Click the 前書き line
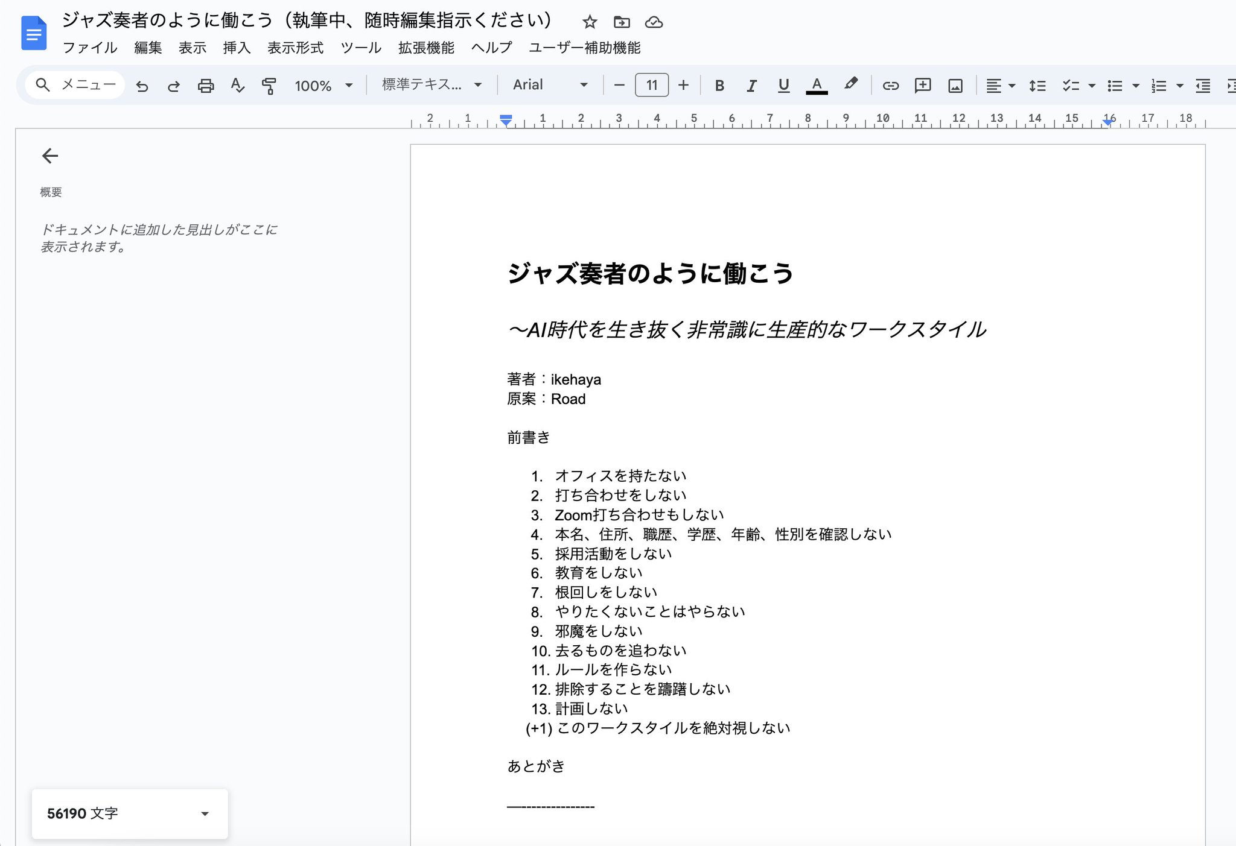The height and width of the screenshot is (846, 1236). pos(529,437)
